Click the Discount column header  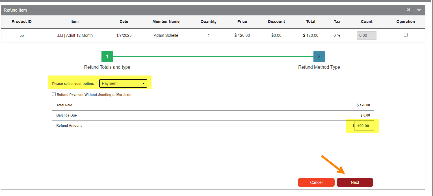click(276, 21)
